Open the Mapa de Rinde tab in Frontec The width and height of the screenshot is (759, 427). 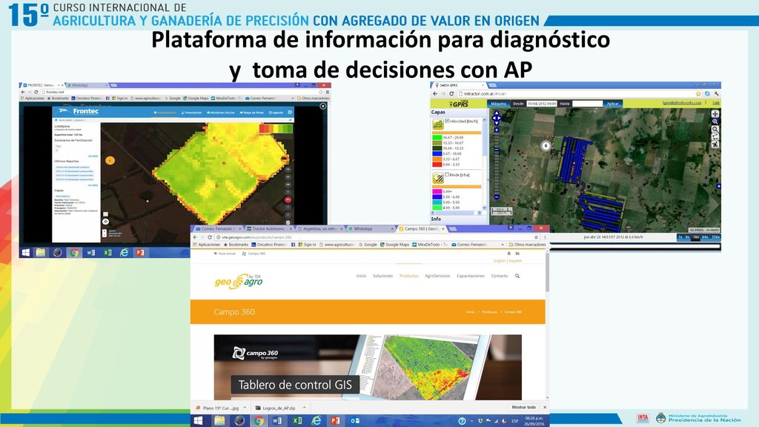point(251,113)
